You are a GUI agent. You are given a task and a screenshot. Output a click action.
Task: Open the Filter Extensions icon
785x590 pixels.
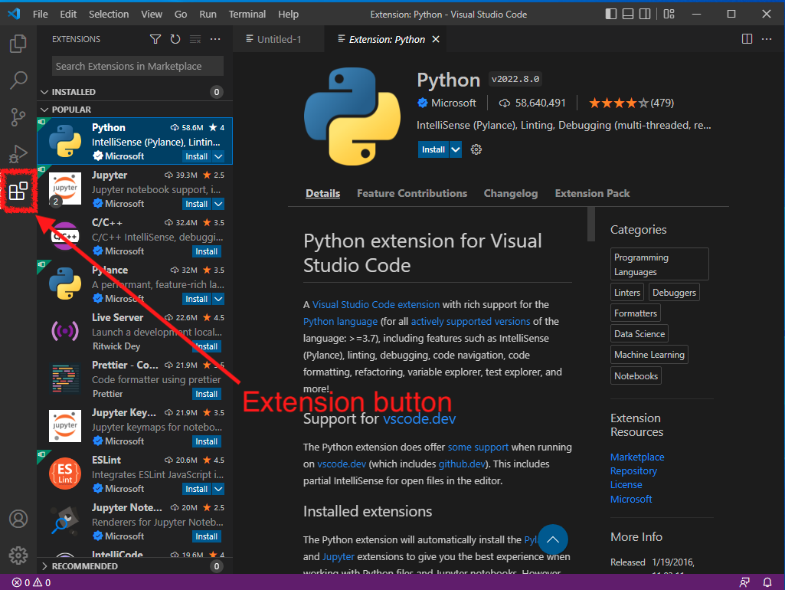pyautogui.click(x=155, y=38)
